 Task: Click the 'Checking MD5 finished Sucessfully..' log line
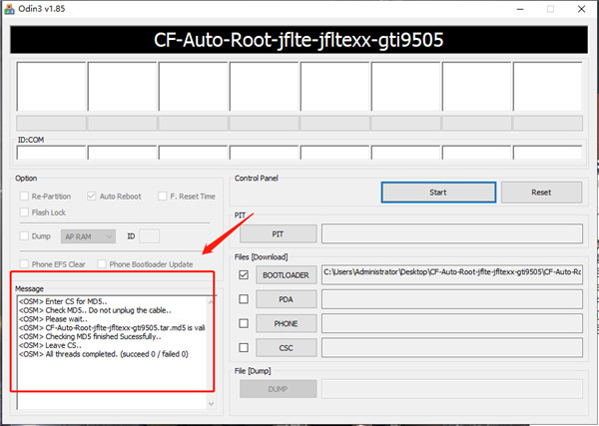tap(90, 336)
